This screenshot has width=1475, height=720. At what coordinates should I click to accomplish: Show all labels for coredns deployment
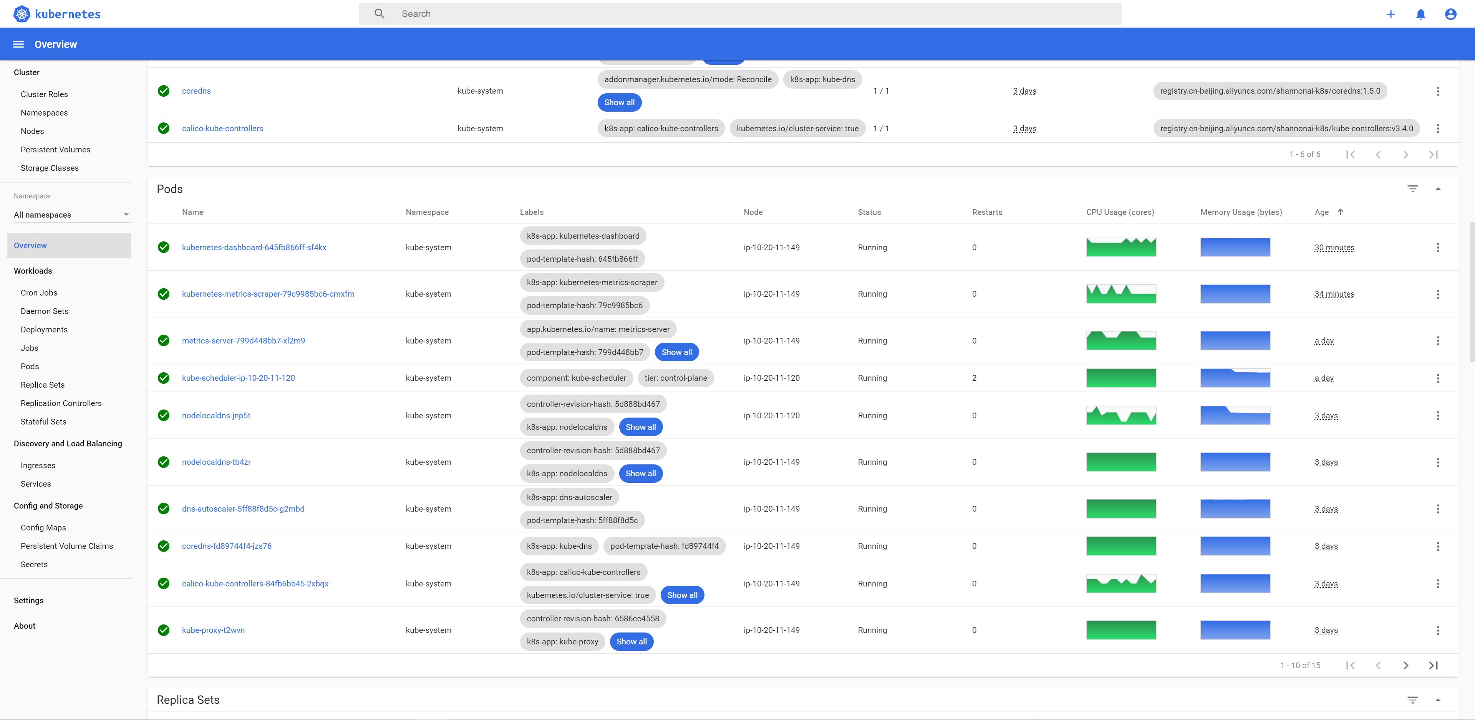pyautogui.click(x=619, y=102)
